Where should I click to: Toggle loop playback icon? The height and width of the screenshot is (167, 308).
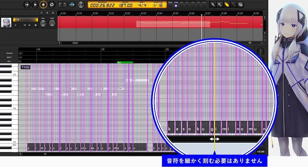tap(52, 4)
